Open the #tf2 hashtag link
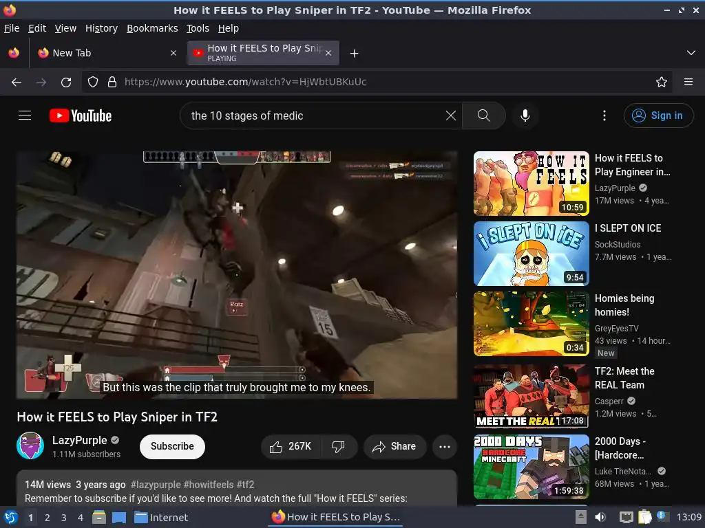The width and height of the screenshot is (705, 528). (x=246, y=485)
